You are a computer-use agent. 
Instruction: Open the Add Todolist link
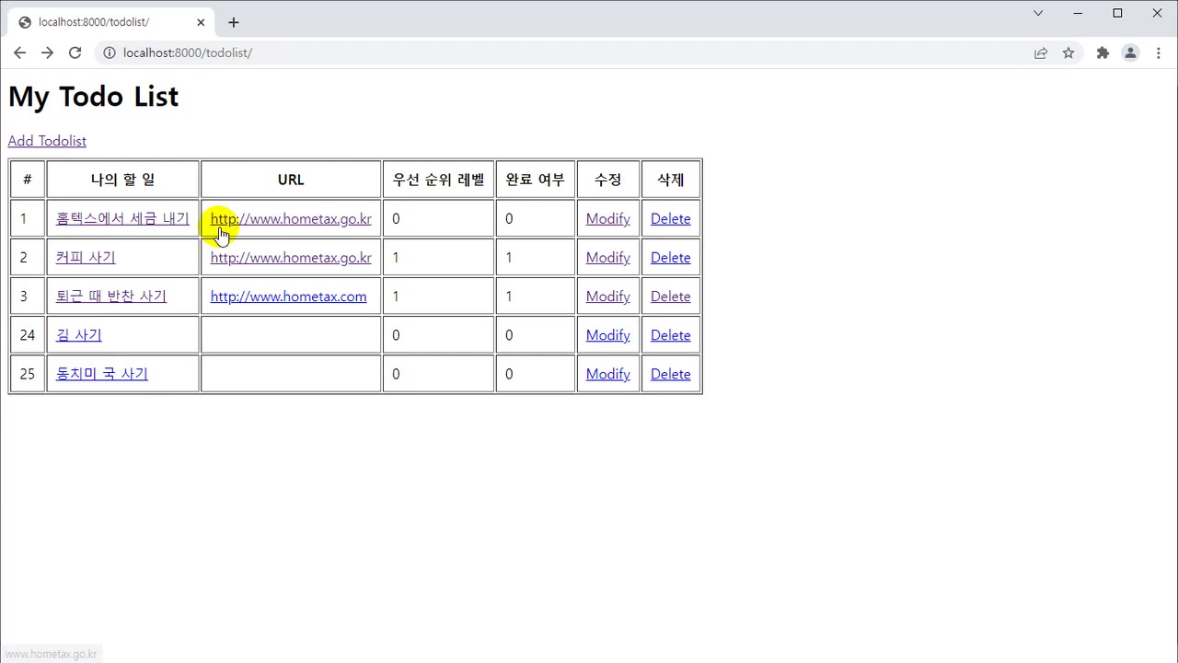pyautogui.click(x=47, y=141)
